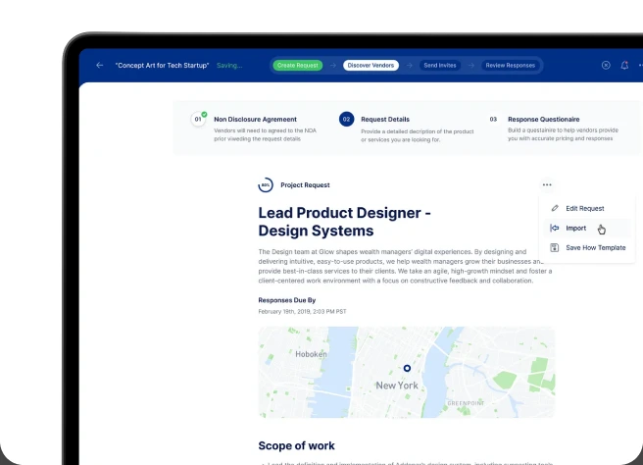This screenshot has width=643, height=465.
Task: Select Create Request step pill
Action: point(298,66)
